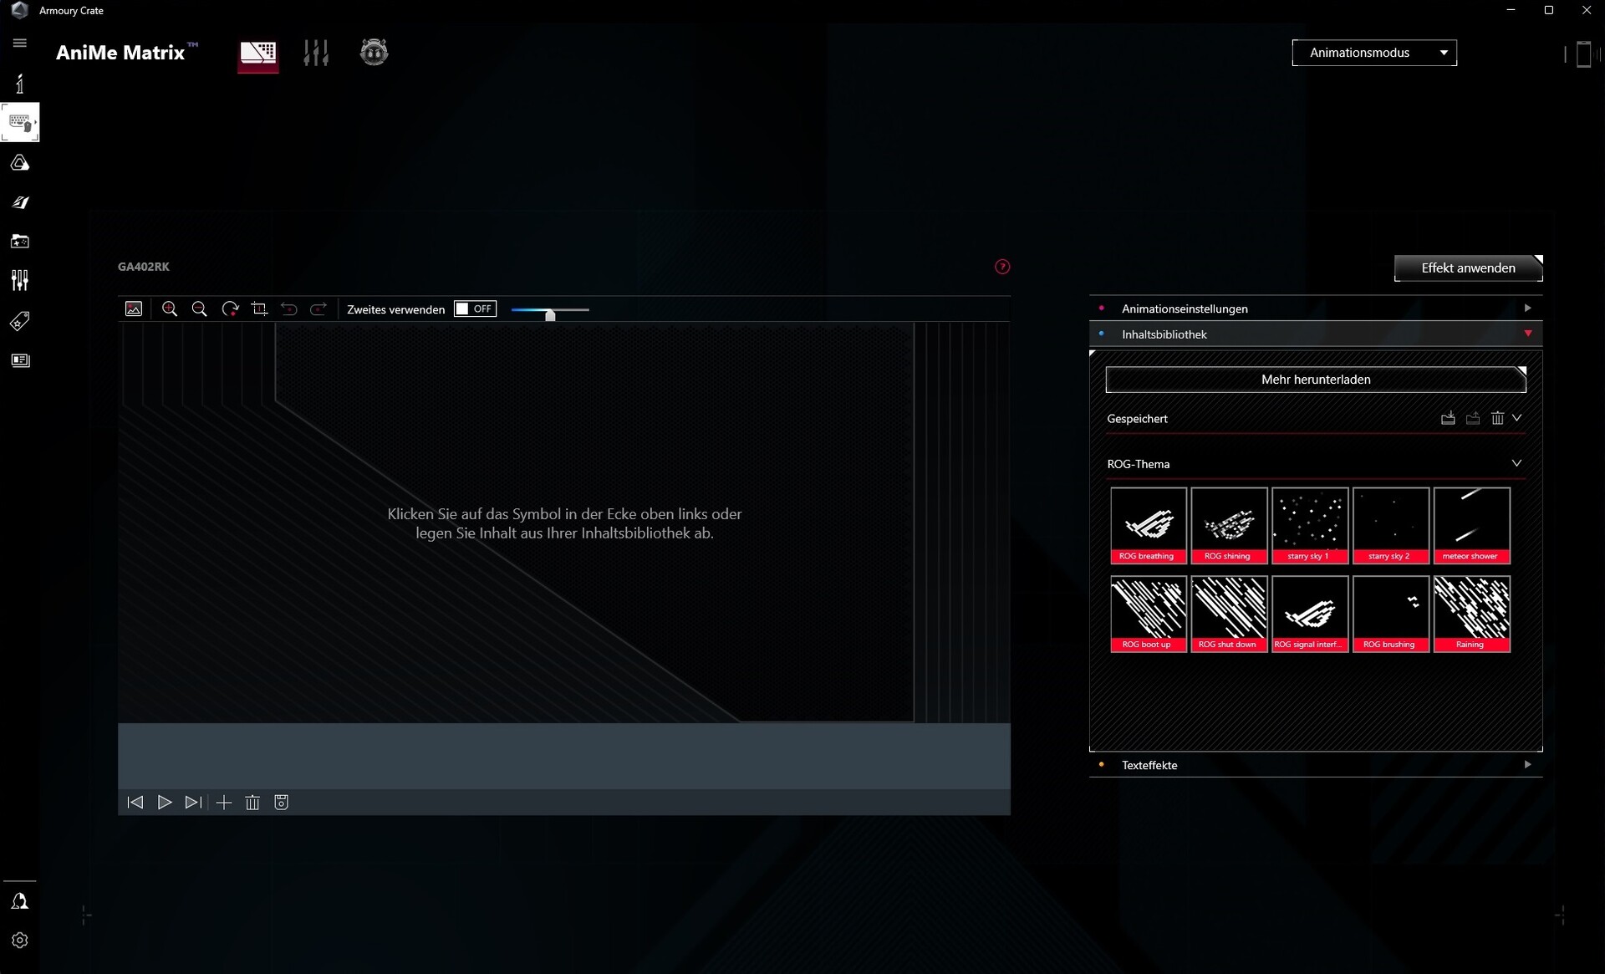Click the trash icon under the timeline
Screen dimensions: 1605x974
252,803
